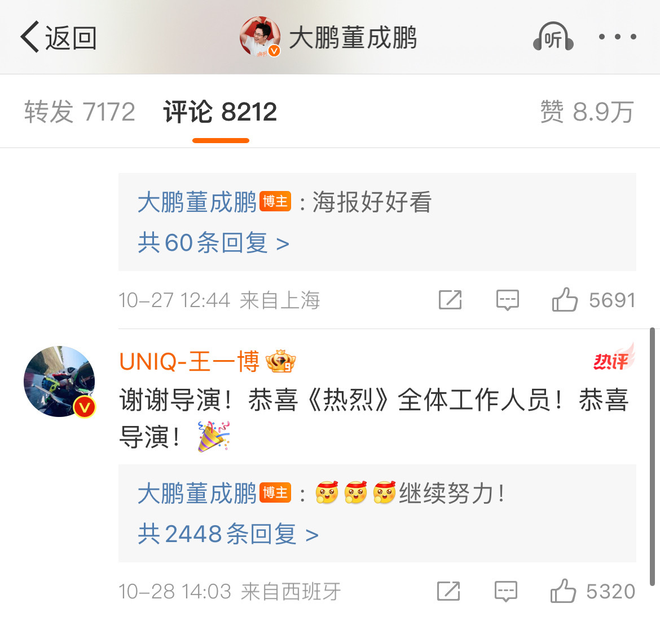Open 大鹏董成鹏 link in 海报好好看 reply
This screenshot has height=617, width=660.
(x=196, y=202)
